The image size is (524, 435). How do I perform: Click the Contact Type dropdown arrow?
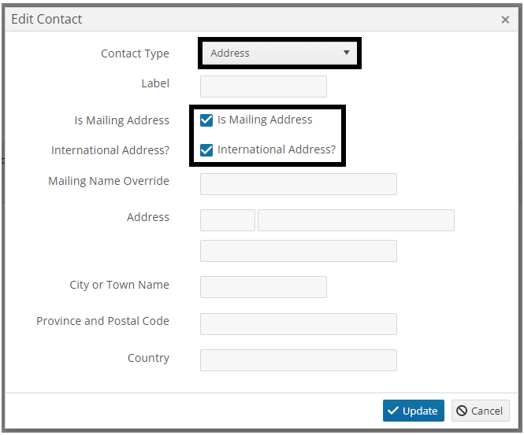347,53
